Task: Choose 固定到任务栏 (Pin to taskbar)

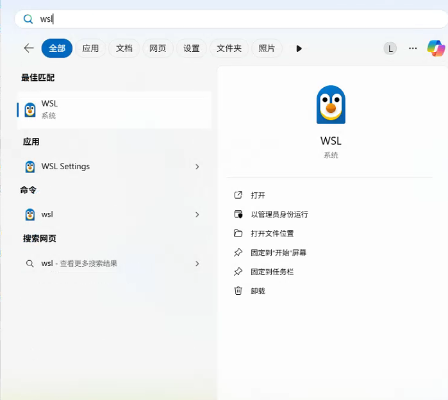Action: (x=272, y=272)
